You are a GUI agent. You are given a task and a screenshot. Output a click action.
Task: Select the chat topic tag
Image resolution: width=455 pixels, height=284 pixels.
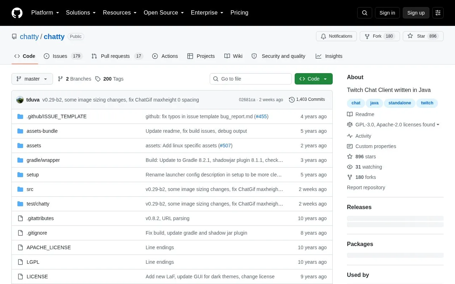point(356,103)
